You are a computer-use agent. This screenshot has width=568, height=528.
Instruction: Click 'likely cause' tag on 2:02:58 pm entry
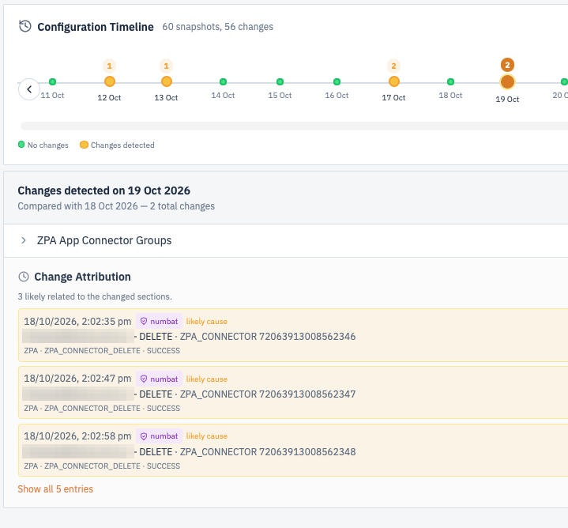(x=207, y=436)
